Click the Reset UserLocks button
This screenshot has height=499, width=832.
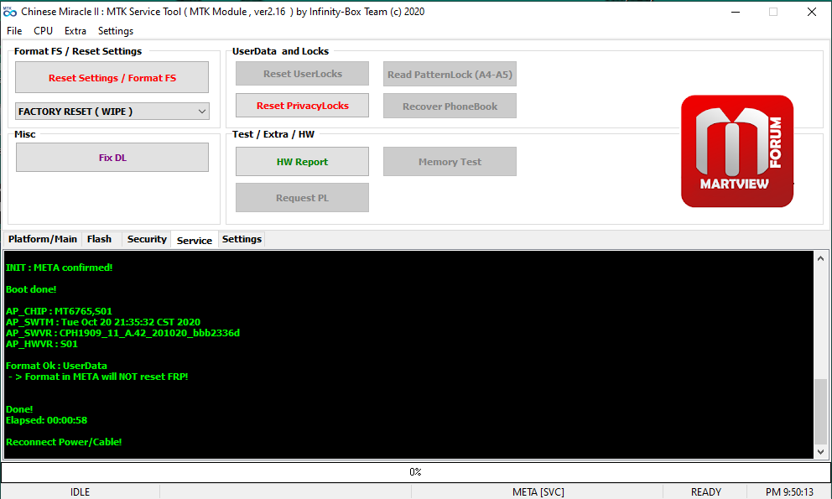303,74
